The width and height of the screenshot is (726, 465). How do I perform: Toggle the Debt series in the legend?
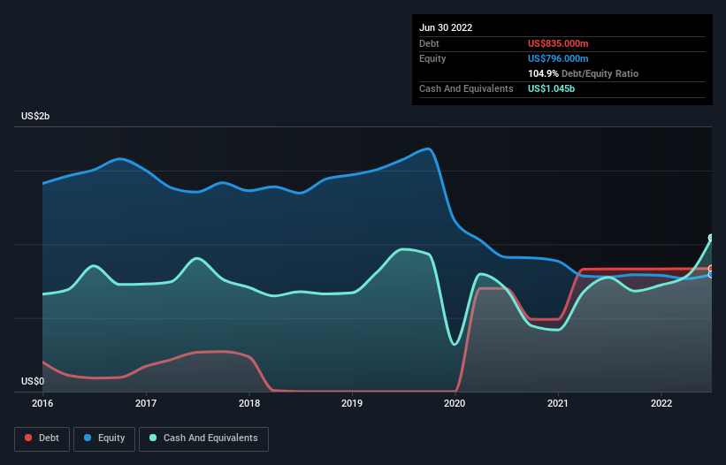42,438
